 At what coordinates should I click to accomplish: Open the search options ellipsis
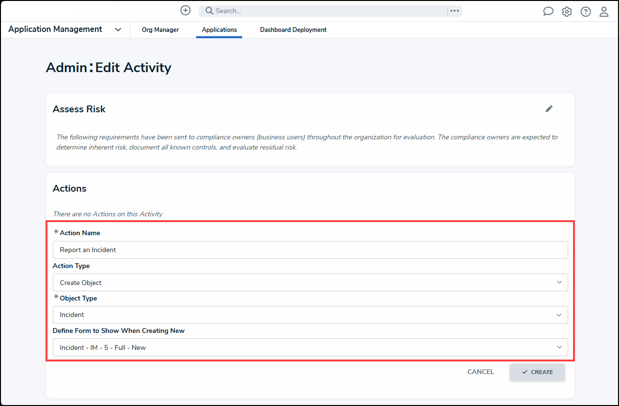pos(454,11)
